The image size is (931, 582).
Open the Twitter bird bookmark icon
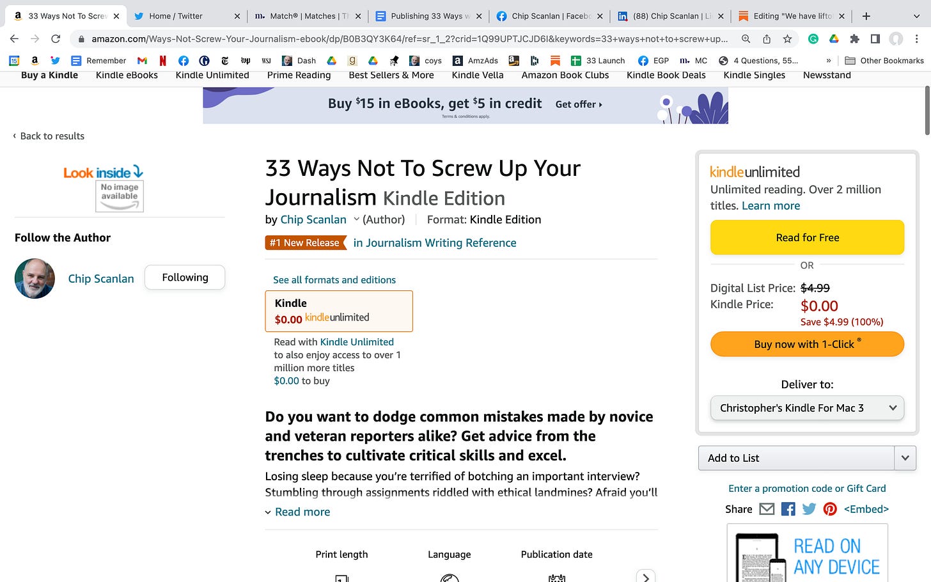[x=55, y=61]
